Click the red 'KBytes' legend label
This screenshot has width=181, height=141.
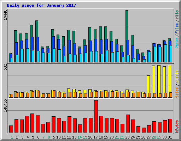177,127
